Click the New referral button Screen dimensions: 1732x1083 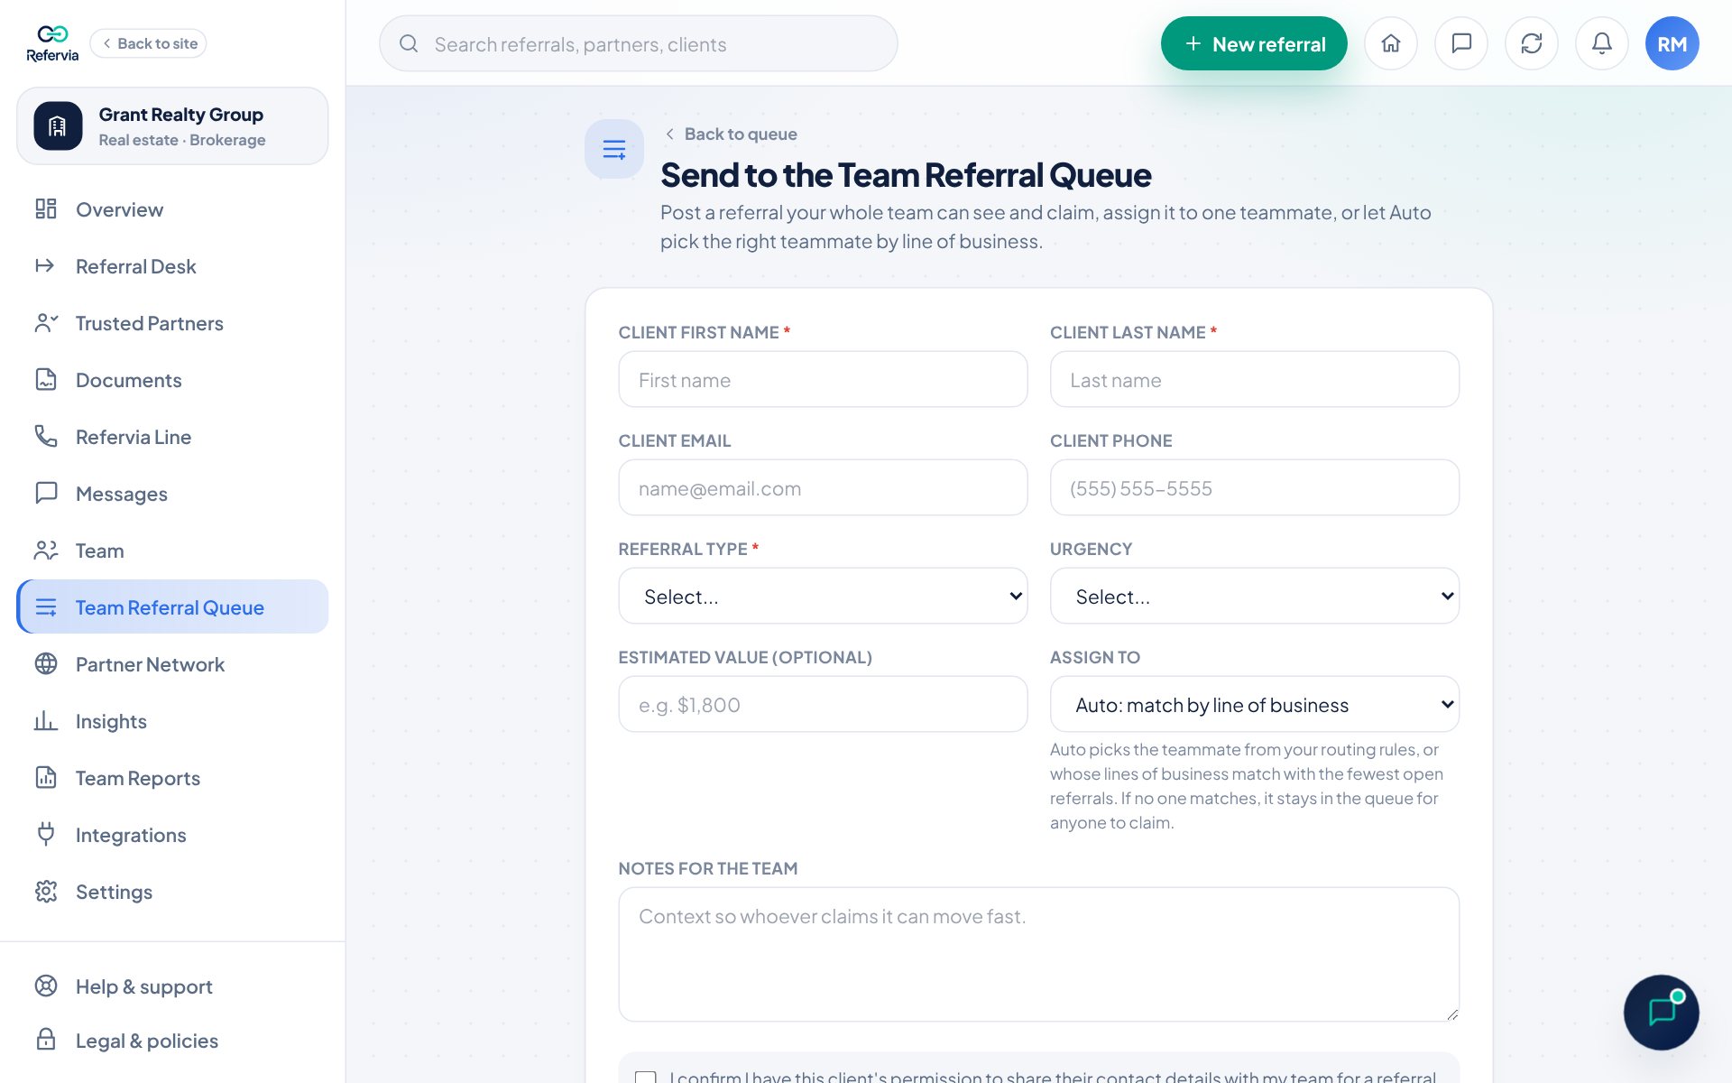[x=1254, y=43]
